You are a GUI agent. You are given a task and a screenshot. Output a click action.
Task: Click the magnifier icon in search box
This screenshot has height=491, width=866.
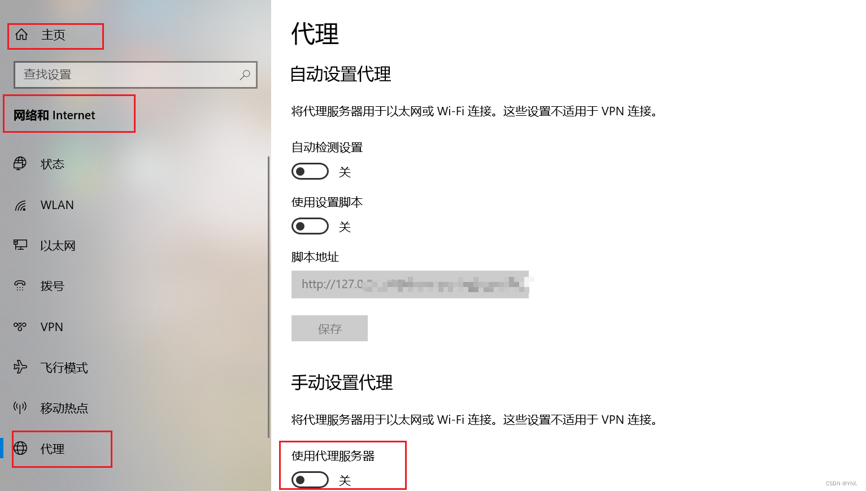245,75
